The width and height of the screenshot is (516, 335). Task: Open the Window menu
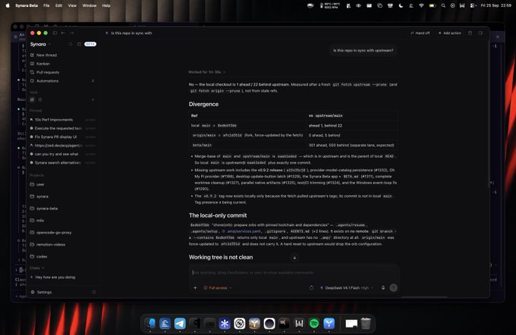[90, 5]
